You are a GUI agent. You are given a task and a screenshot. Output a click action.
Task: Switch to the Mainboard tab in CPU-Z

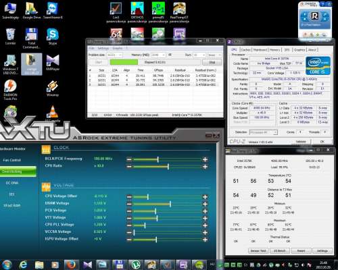click(x=260, y=50)
